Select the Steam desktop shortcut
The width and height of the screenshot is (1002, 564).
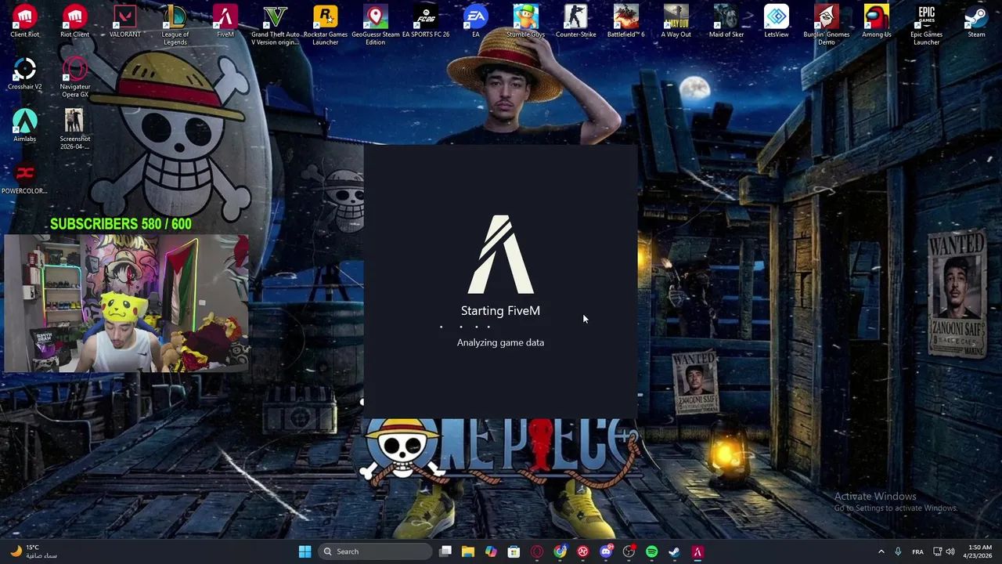(976, 21)
